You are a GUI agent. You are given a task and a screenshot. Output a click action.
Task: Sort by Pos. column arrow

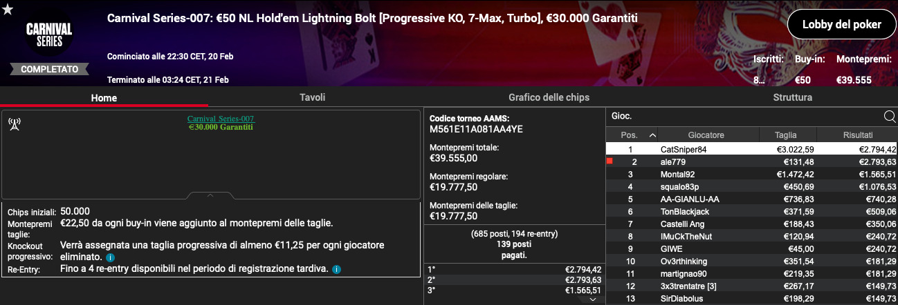(652, 135)
